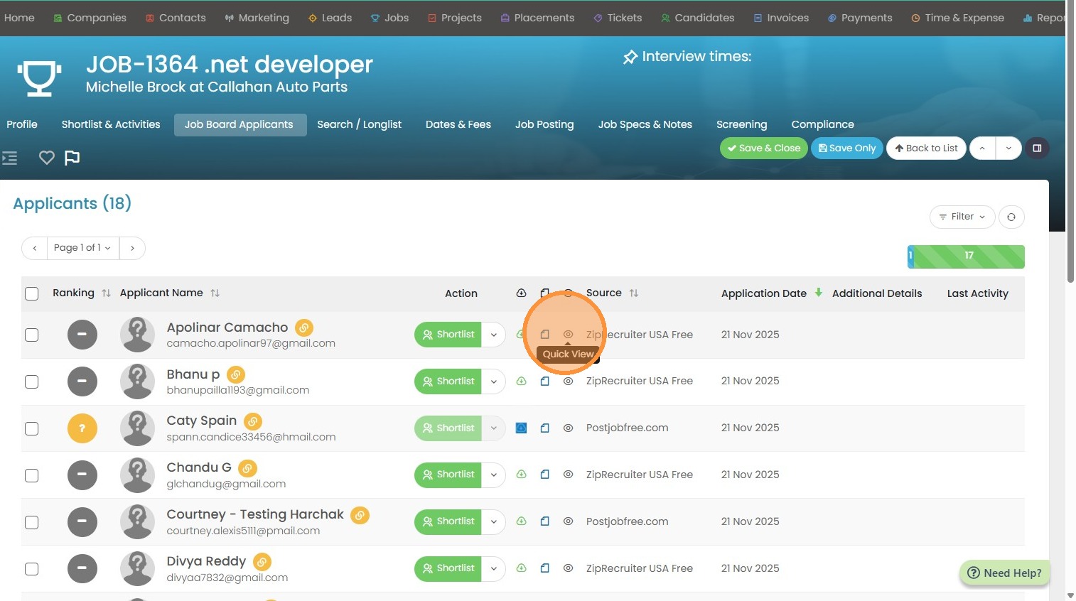The height and width of the screenshot is (601, 1076).
Task: Open Candidates in top navigation
Action: click(x=697, y=18)
